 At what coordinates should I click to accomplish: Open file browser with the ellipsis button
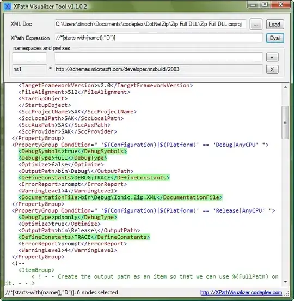[x=256, y=25]
